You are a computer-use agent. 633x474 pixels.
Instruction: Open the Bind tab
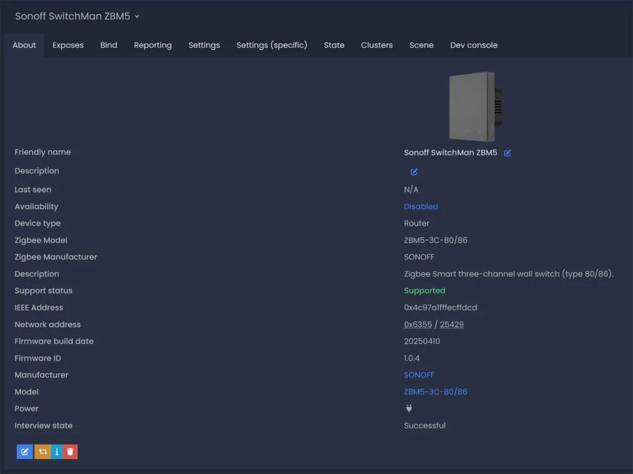[109, 45]
